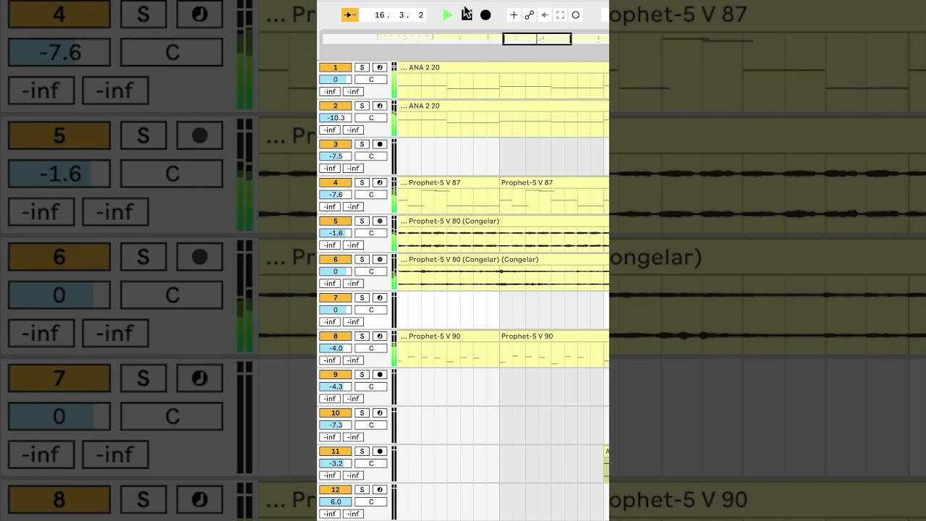Solo track 4 with S button
Screen dimensions: 926x521
coord(362,182)
